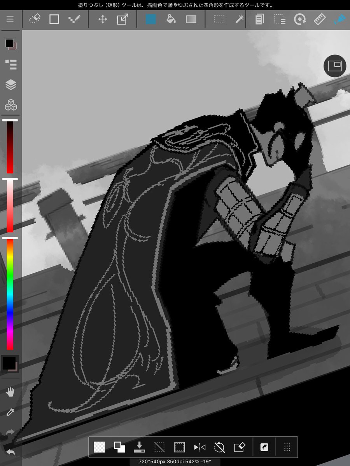Click the Redo arrow
Image resolution: width=350 pixels, height=466 pixels.
[x=10, y=432]
